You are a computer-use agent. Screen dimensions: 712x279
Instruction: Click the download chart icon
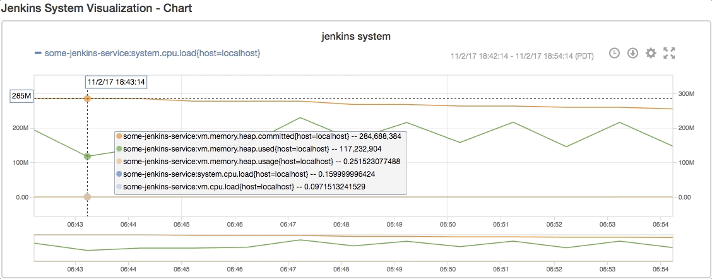click(x=632, y=53)
